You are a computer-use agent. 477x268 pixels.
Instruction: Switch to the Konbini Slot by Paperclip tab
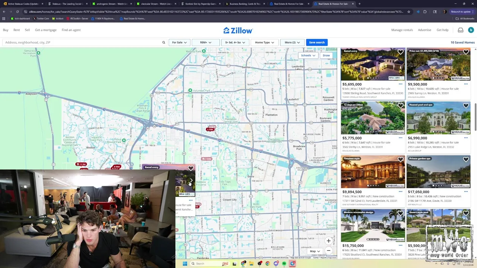click(x=200, y=4)
